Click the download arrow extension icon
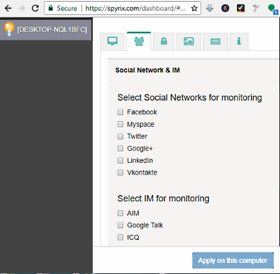This screenshot has width=280, height=274. [210, 8]
